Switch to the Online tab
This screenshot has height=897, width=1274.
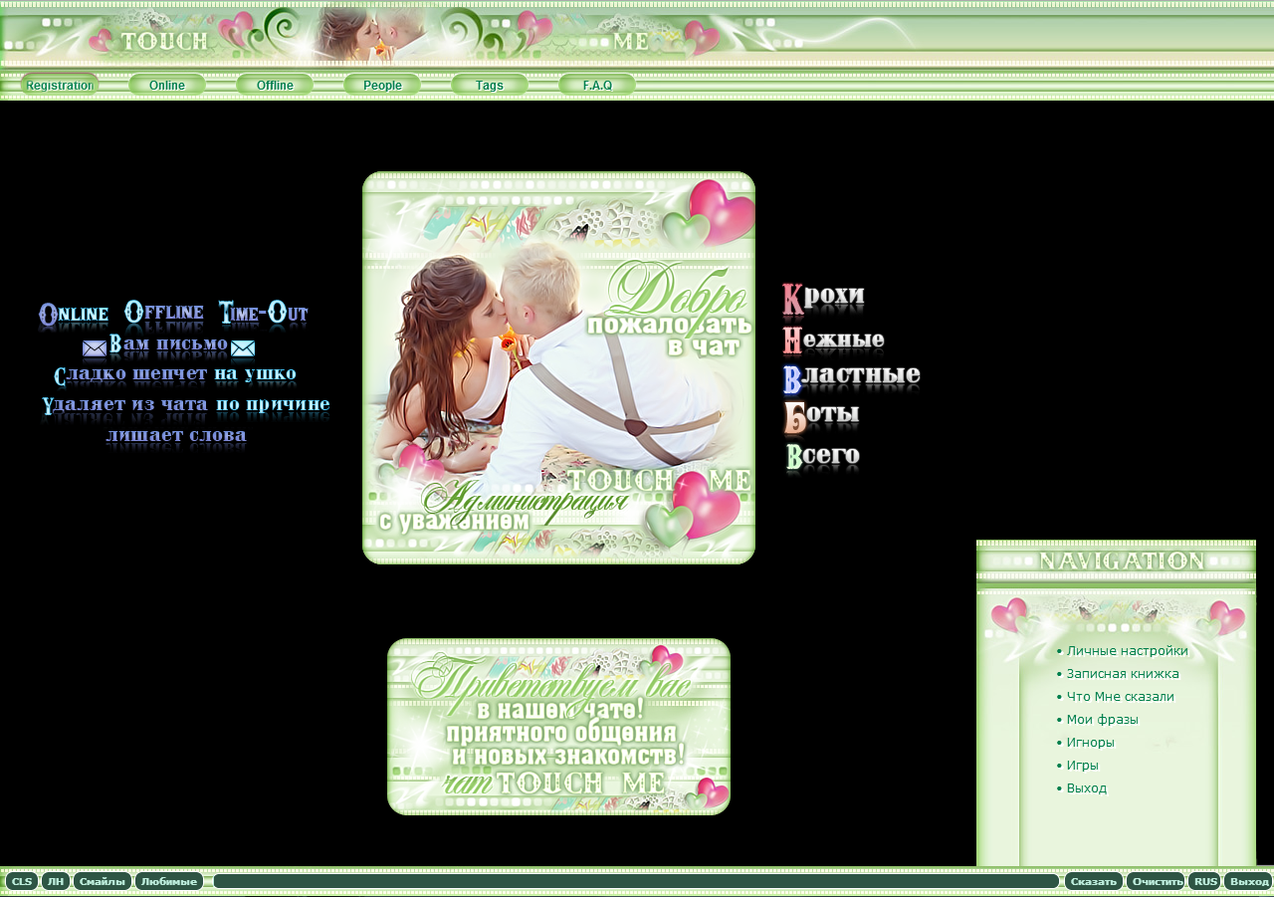point(167,85)
